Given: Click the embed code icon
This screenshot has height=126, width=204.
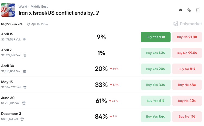Looking at the screenshot, I should (180, 10).
